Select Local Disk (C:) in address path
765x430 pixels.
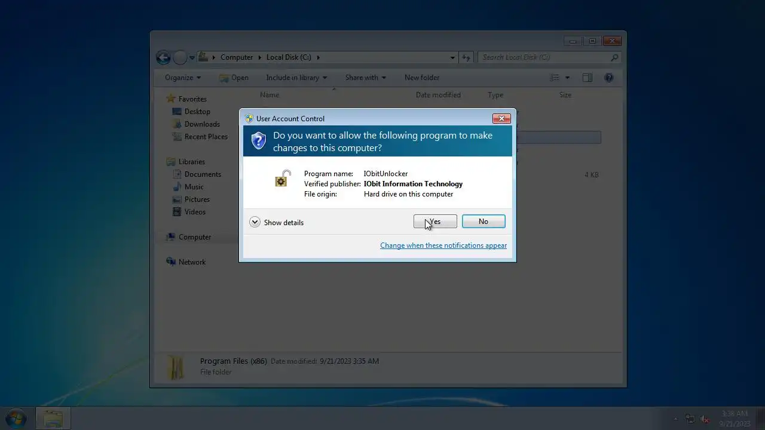point(289,57)
